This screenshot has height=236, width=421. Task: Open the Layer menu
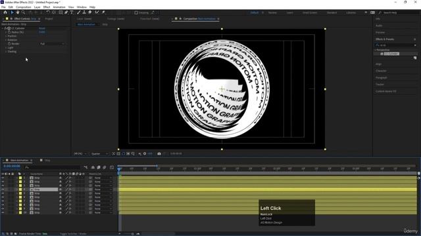tap(37, 7)
